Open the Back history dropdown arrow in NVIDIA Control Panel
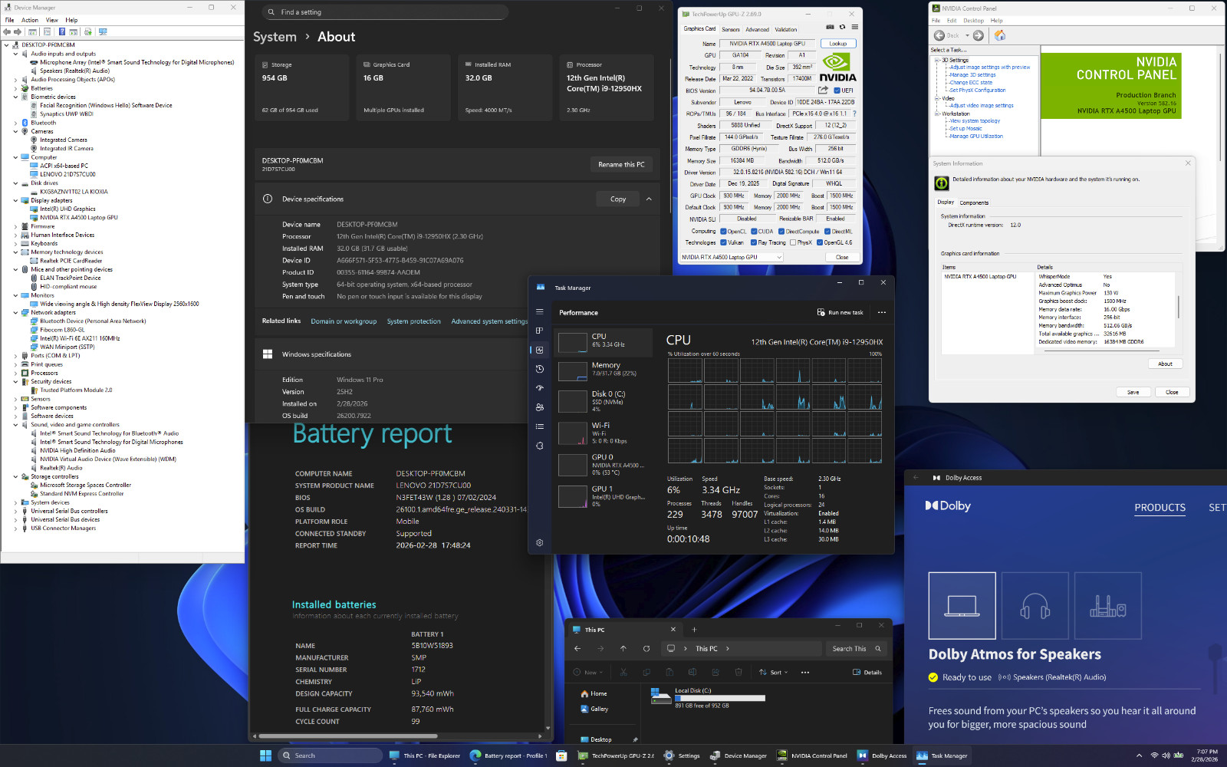 point(967,35)
